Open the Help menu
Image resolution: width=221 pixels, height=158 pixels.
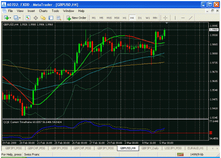point(81,11)
